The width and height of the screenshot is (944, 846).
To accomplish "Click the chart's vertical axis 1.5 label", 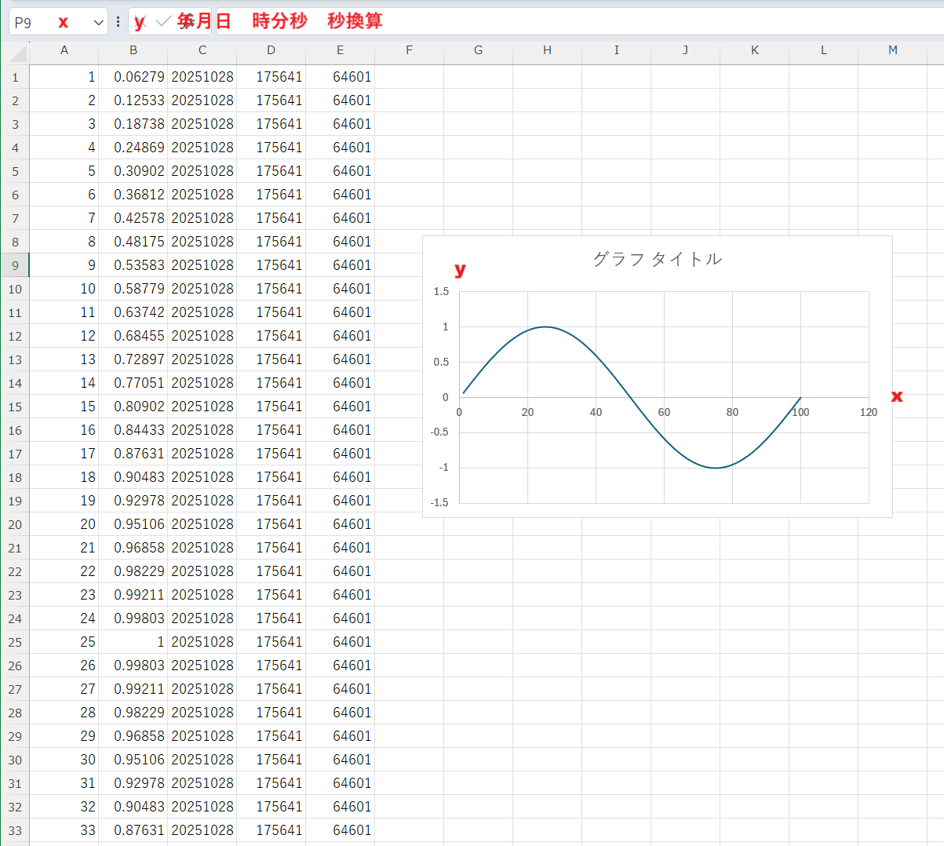I will pos(441,291).
